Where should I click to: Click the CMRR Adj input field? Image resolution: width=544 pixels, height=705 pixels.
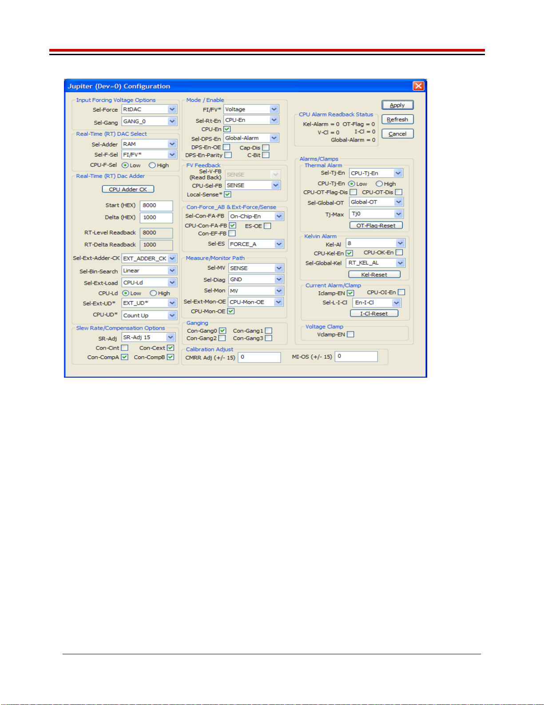tap(259, 357)
